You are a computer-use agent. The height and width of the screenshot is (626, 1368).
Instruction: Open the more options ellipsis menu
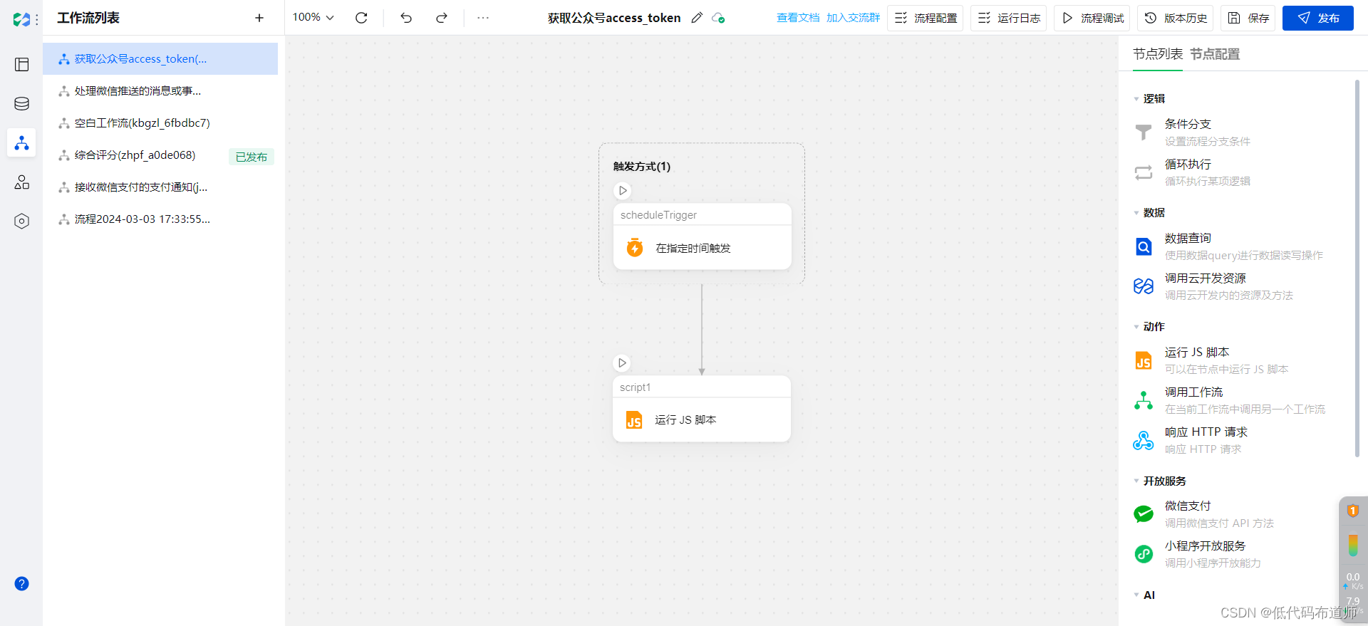[483, 18]
